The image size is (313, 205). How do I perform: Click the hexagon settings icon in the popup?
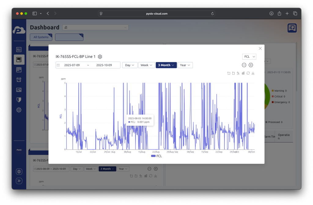pyautogui.click(x=251, y=65)
